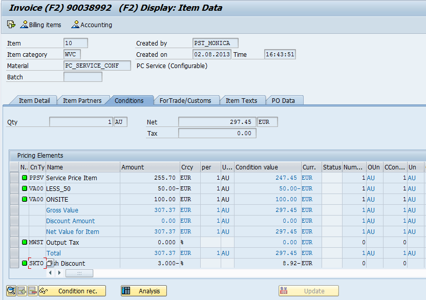Select the Item Detail tab
The height and width of the screenshot is (300, 426).
click(x=33, y=100)
